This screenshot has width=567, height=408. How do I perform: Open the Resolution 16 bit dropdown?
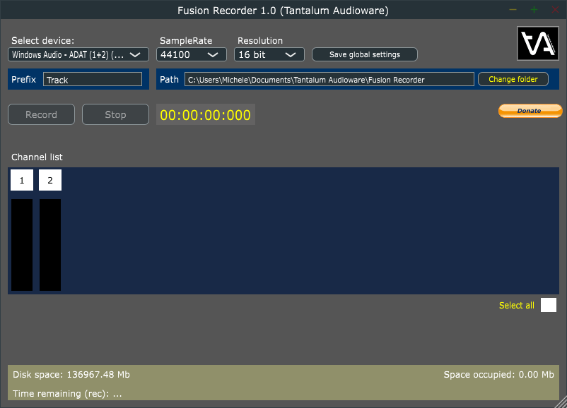(x=269, y=54)
